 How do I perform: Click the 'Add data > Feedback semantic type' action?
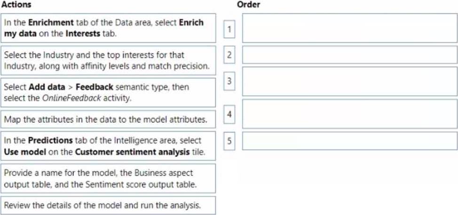click(x=108, y=93)
